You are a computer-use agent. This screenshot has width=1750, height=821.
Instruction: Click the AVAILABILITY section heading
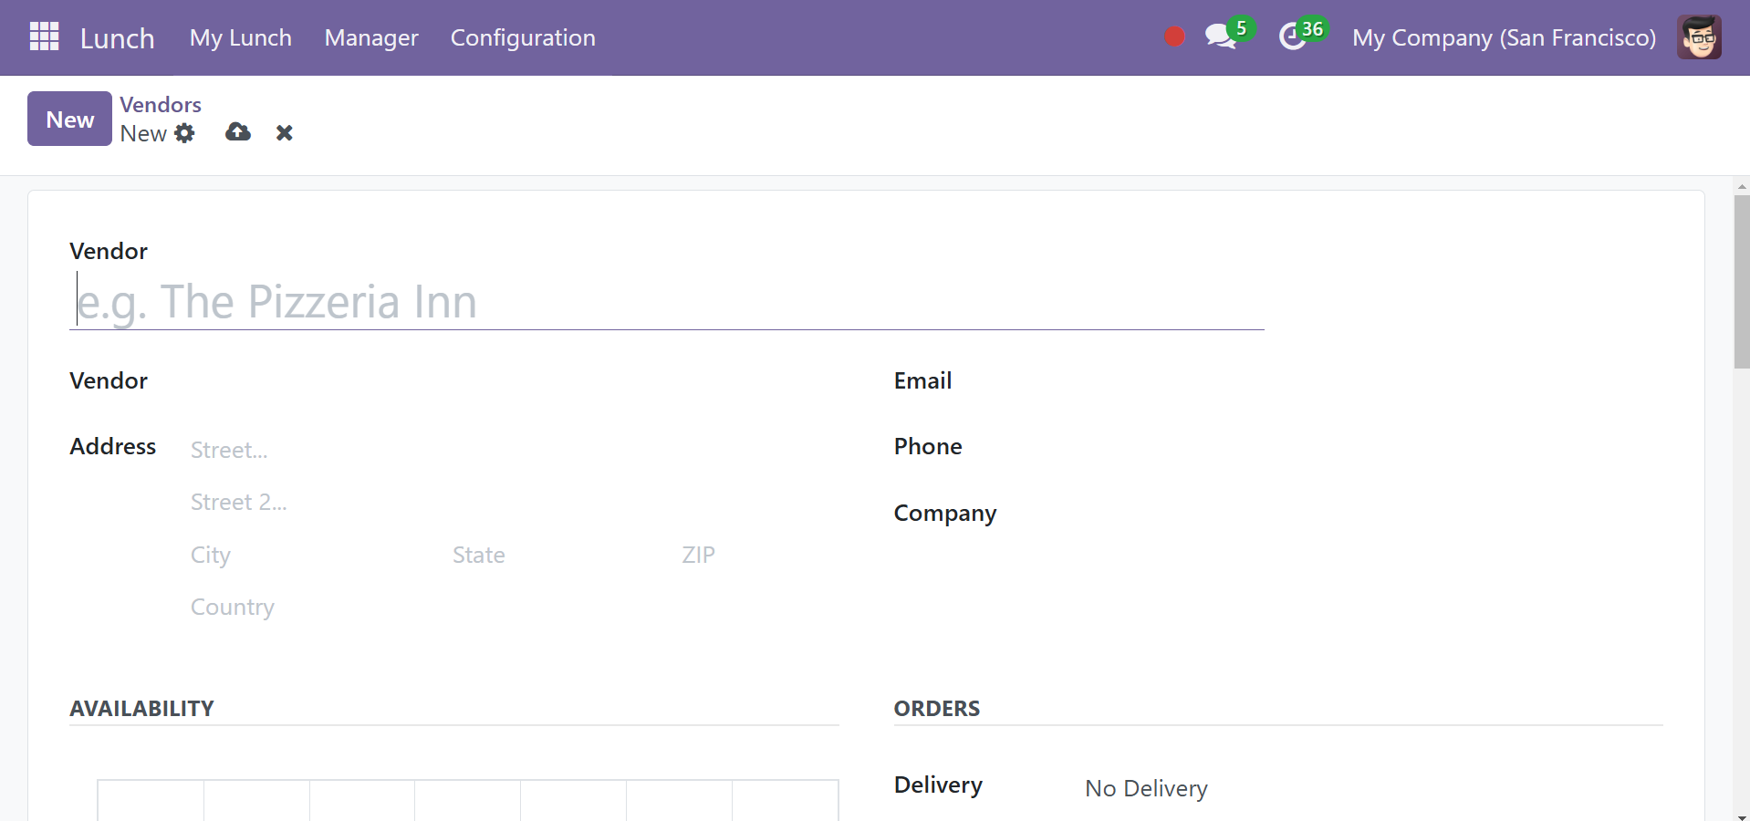(x=141, y=709)
